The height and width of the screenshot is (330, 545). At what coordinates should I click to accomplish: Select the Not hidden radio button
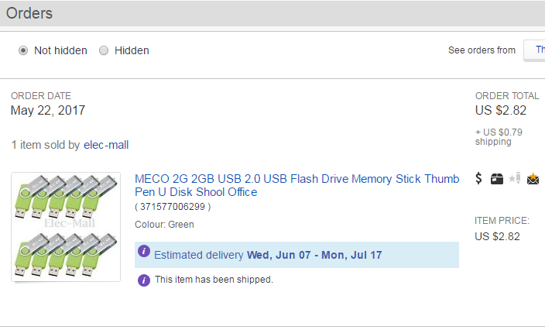23,50
